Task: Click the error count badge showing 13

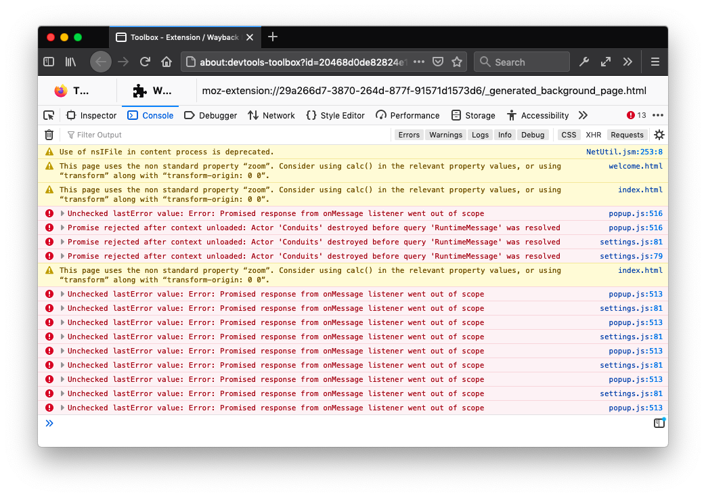Action: click(636, 115)
